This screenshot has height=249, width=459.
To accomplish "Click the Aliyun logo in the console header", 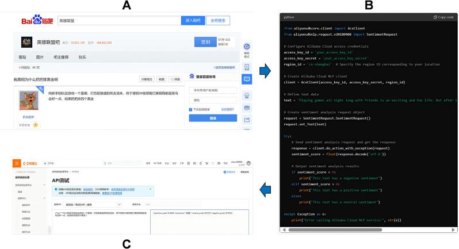I will point(30,163).
